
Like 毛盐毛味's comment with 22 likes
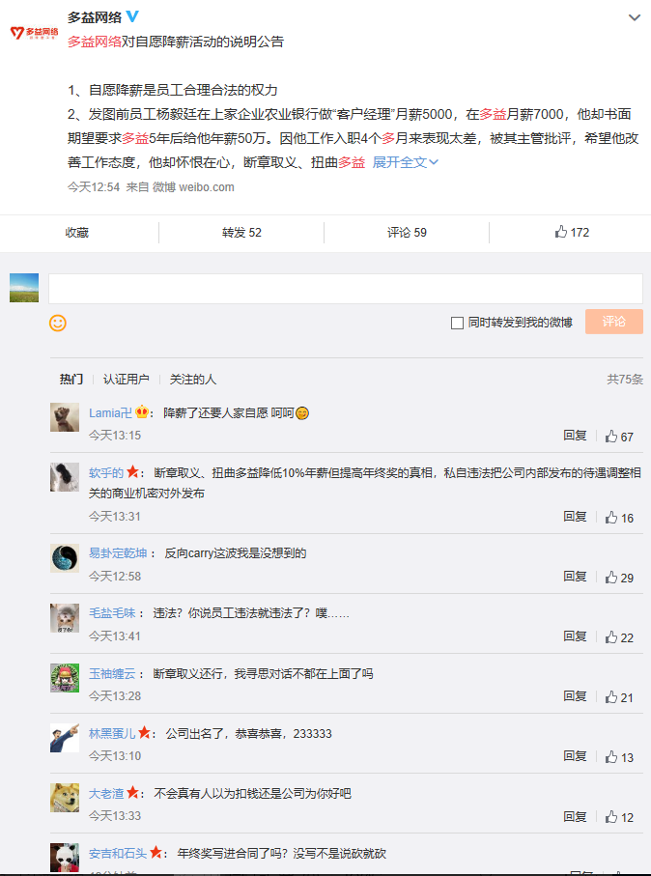pos(619,636)
